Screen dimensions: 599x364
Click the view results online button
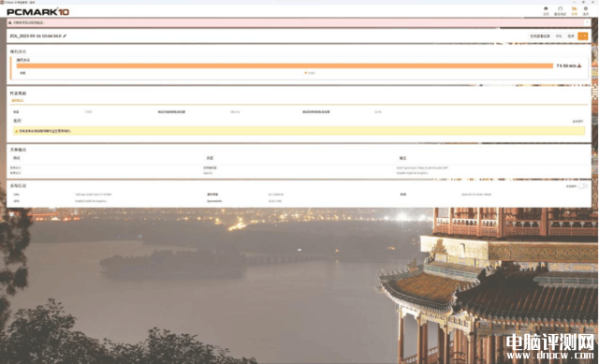[540, 36]
